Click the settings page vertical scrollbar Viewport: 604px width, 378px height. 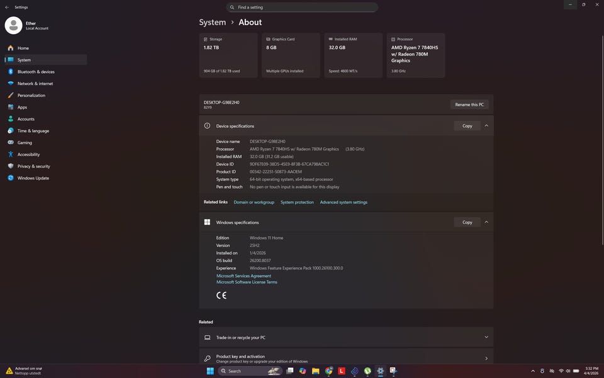[602, 140]
